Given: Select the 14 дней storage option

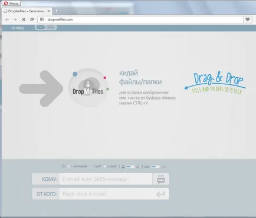Looking at the screenshot, I should [110, 166].
